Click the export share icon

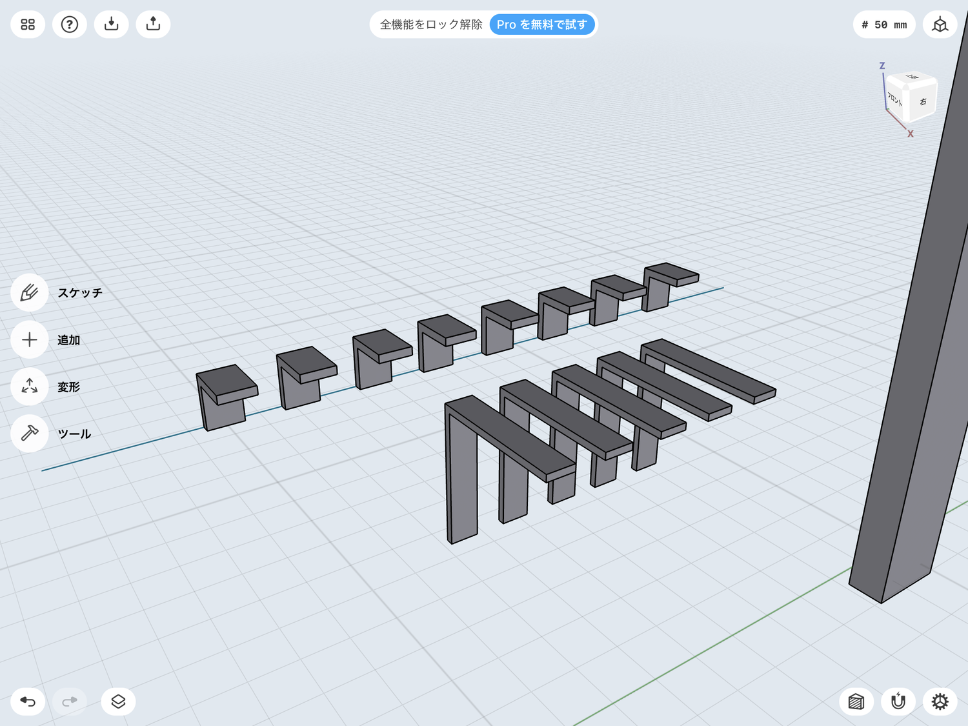(153, 25)
